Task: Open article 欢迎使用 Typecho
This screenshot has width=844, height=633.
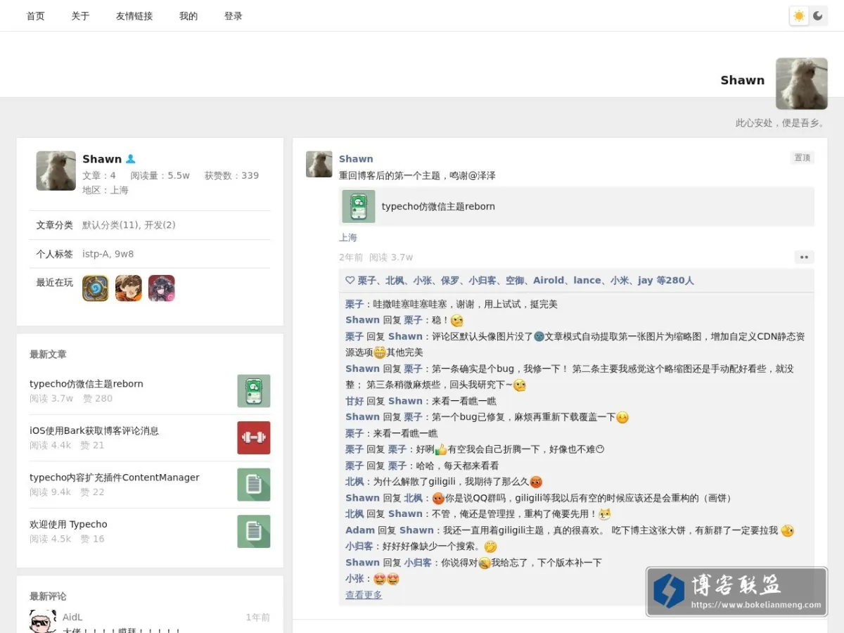Action: tap(68, 525)
